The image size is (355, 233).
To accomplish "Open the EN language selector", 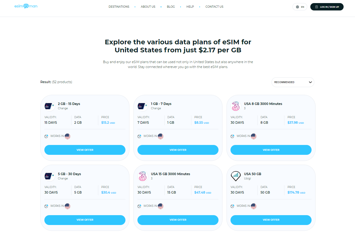I will coord(300,7).
